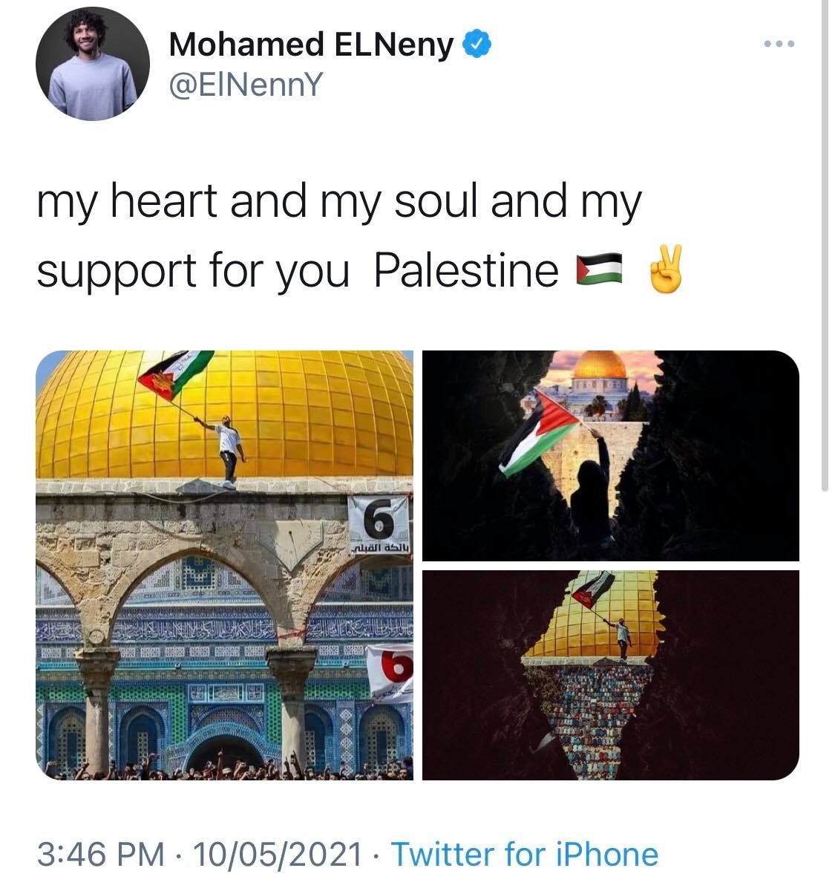This screenshot has width=835, height=891.
Task: Open the more options three-dot menu
Action: tap(779, 44)
